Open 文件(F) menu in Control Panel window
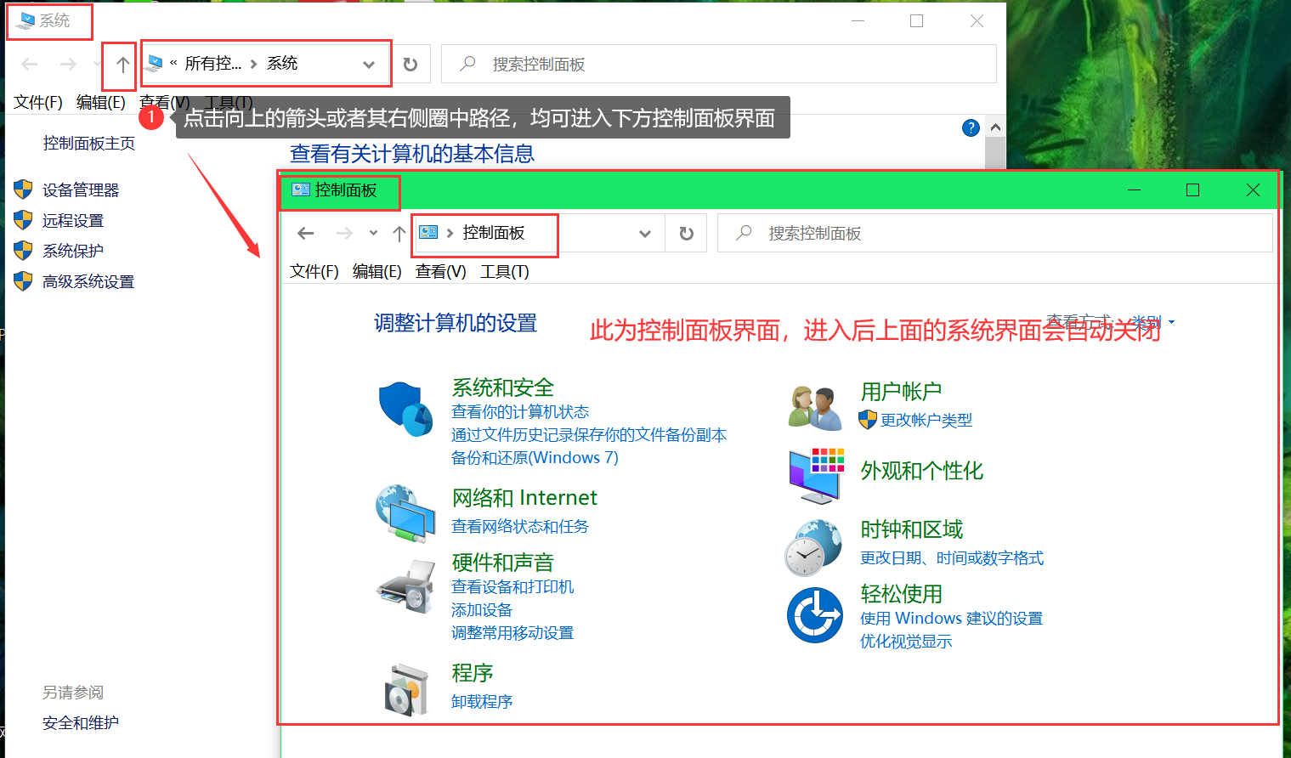Viewport: 1291px width, 758px height. pyautogui.click(x=314, y=271)
